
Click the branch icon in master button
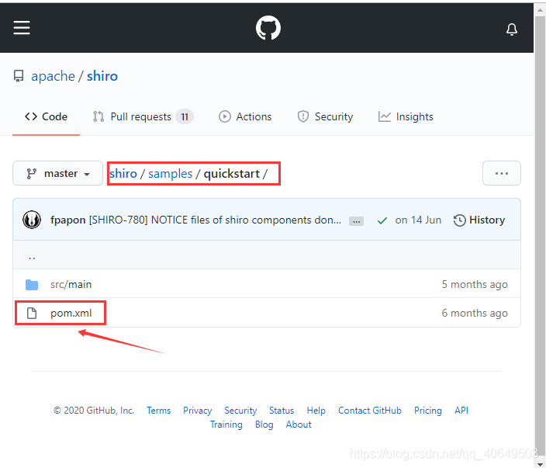tap(32, 174)
